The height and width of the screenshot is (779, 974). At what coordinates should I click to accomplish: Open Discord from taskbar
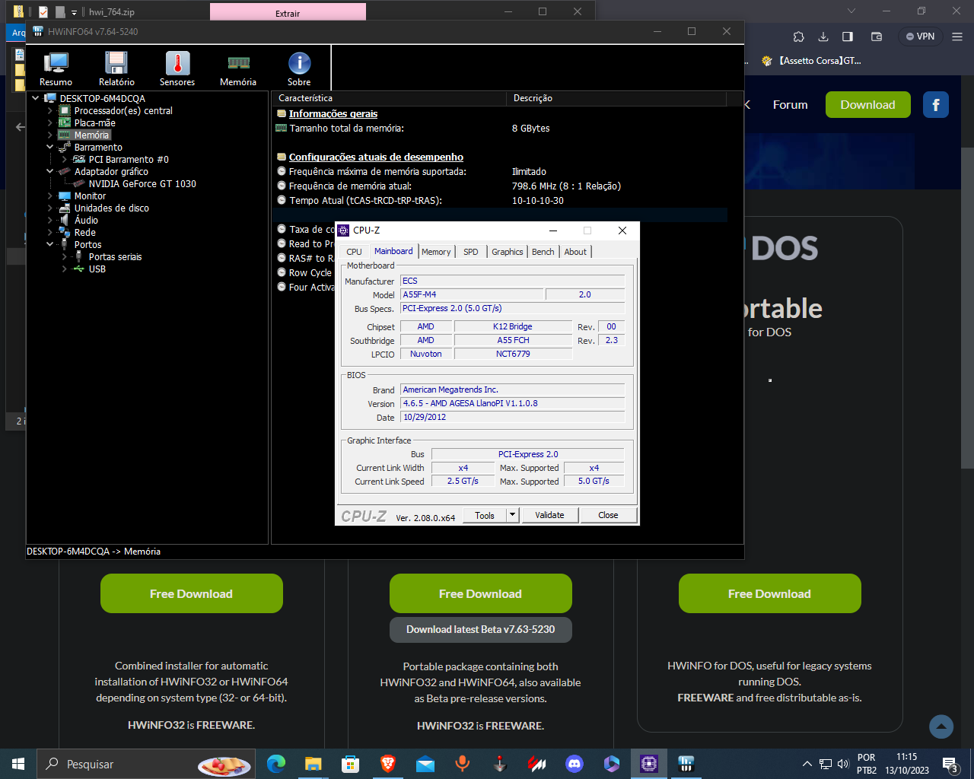(x=575, y=764)
